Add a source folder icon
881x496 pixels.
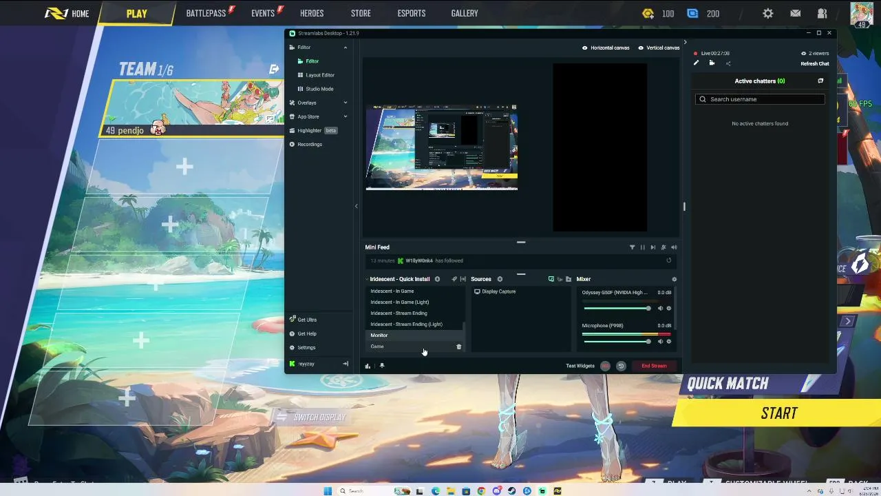568,279
